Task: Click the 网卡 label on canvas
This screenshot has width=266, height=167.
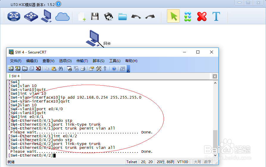Action: point(107,43)
